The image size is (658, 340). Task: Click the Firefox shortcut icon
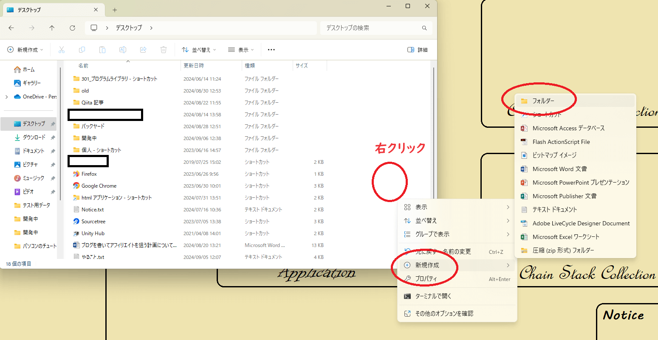tap(76, 174)
